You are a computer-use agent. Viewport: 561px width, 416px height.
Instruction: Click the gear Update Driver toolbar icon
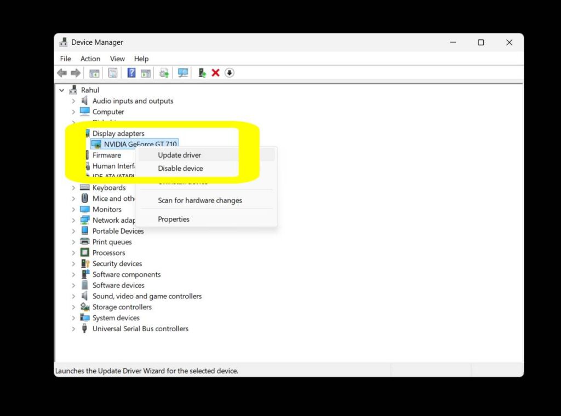tap(164, 73)
